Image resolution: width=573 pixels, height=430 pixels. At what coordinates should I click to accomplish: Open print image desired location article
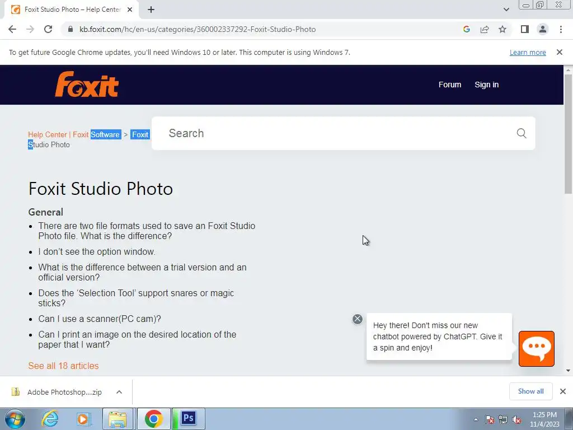pyautogui.click(x=137, y=339)
